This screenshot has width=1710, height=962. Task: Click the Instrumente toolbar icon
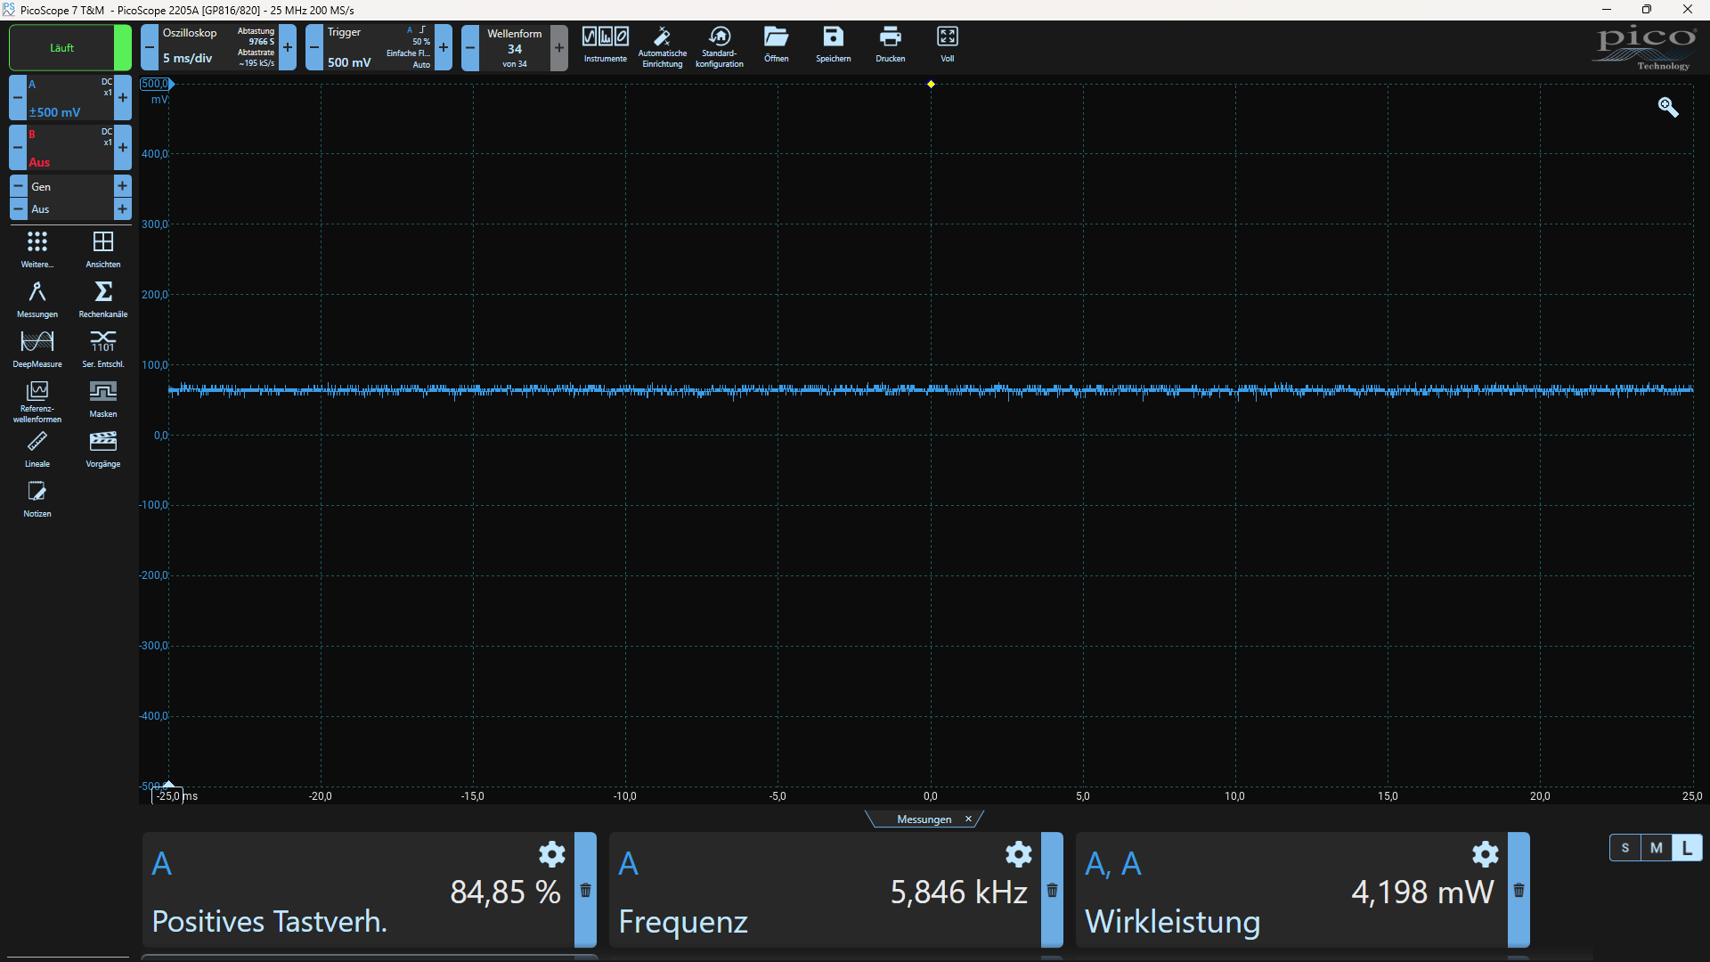[605, 45]
